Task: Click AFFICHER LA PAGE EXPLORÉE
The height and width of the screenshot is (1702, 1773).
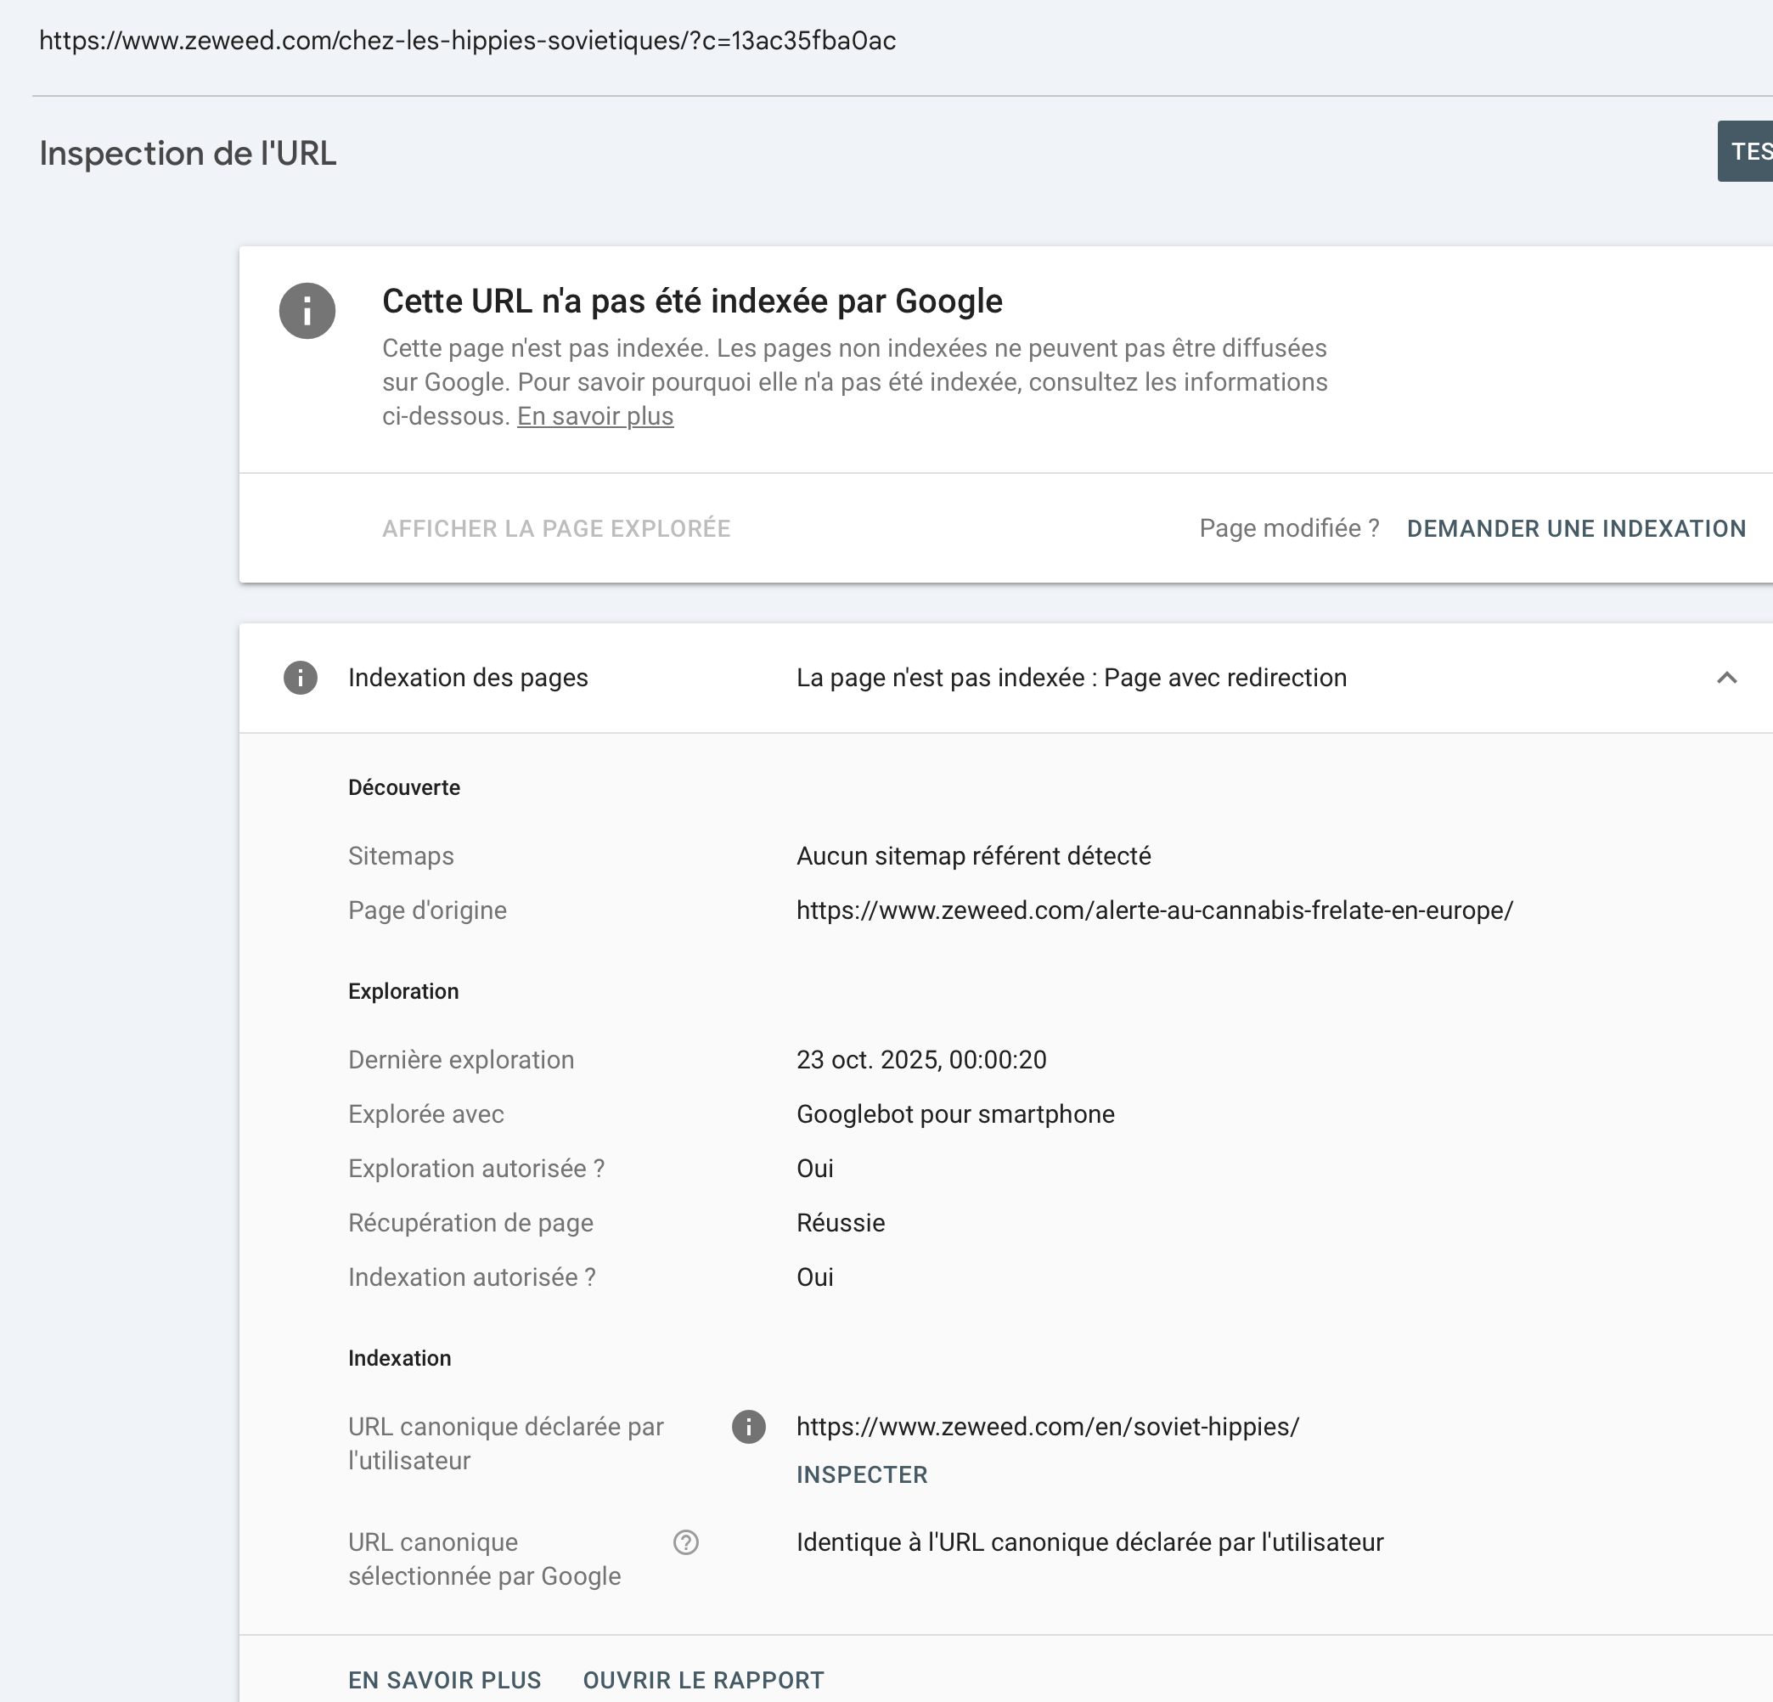Action: tap(555, 528)
